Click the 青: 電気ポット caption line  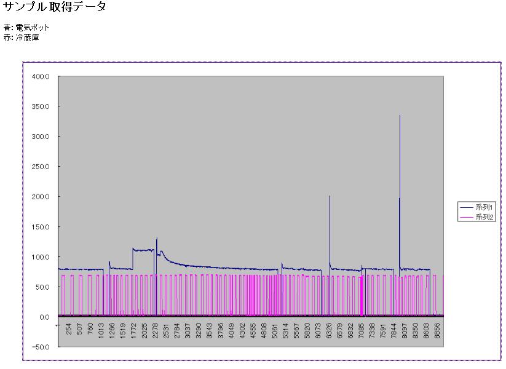pyautogui.click(x=26, y=28)
